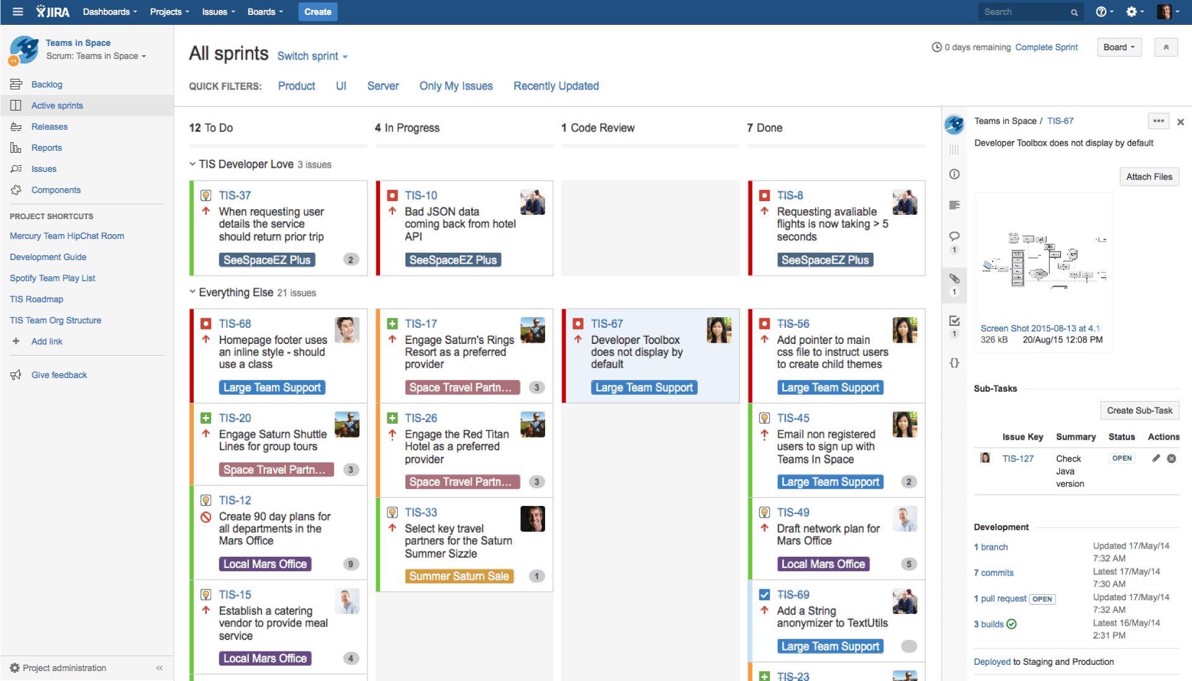Click Complete Sprint button
The width and height of the screenshot is (1192, 681).
coord(1048,47)
